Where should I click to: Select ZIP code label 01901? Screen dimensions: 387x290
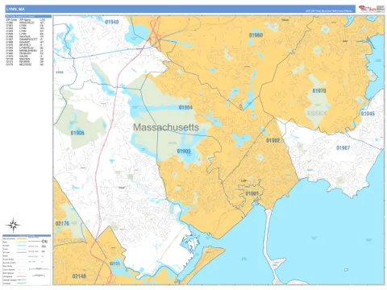252,193
